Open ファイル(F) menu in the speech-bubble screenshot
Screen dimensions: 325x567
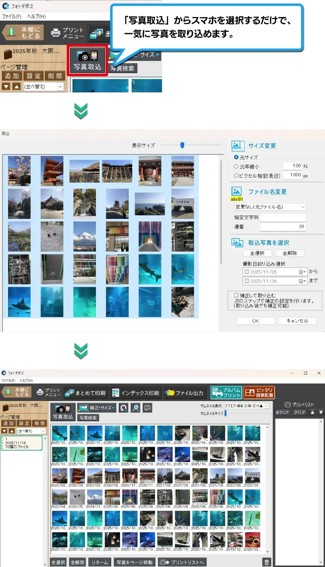coord(12,17)
